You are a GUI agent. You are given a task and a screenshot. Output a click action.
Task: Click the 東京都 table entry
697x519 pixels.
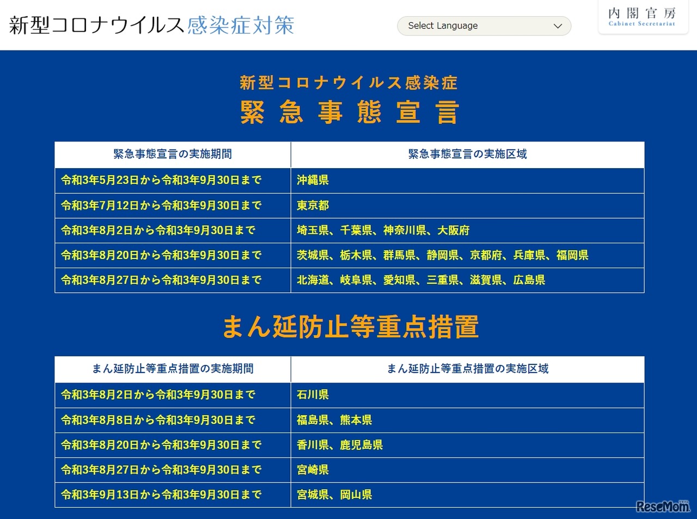[312, 206]
